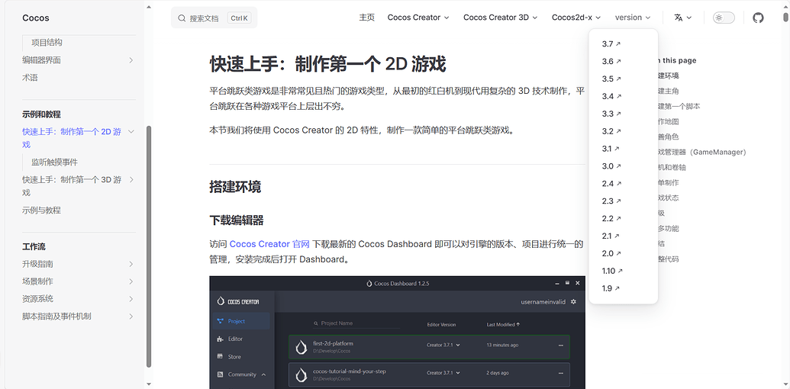
Task: Go to 主页 in top navigation
Action: click(367, 18)
